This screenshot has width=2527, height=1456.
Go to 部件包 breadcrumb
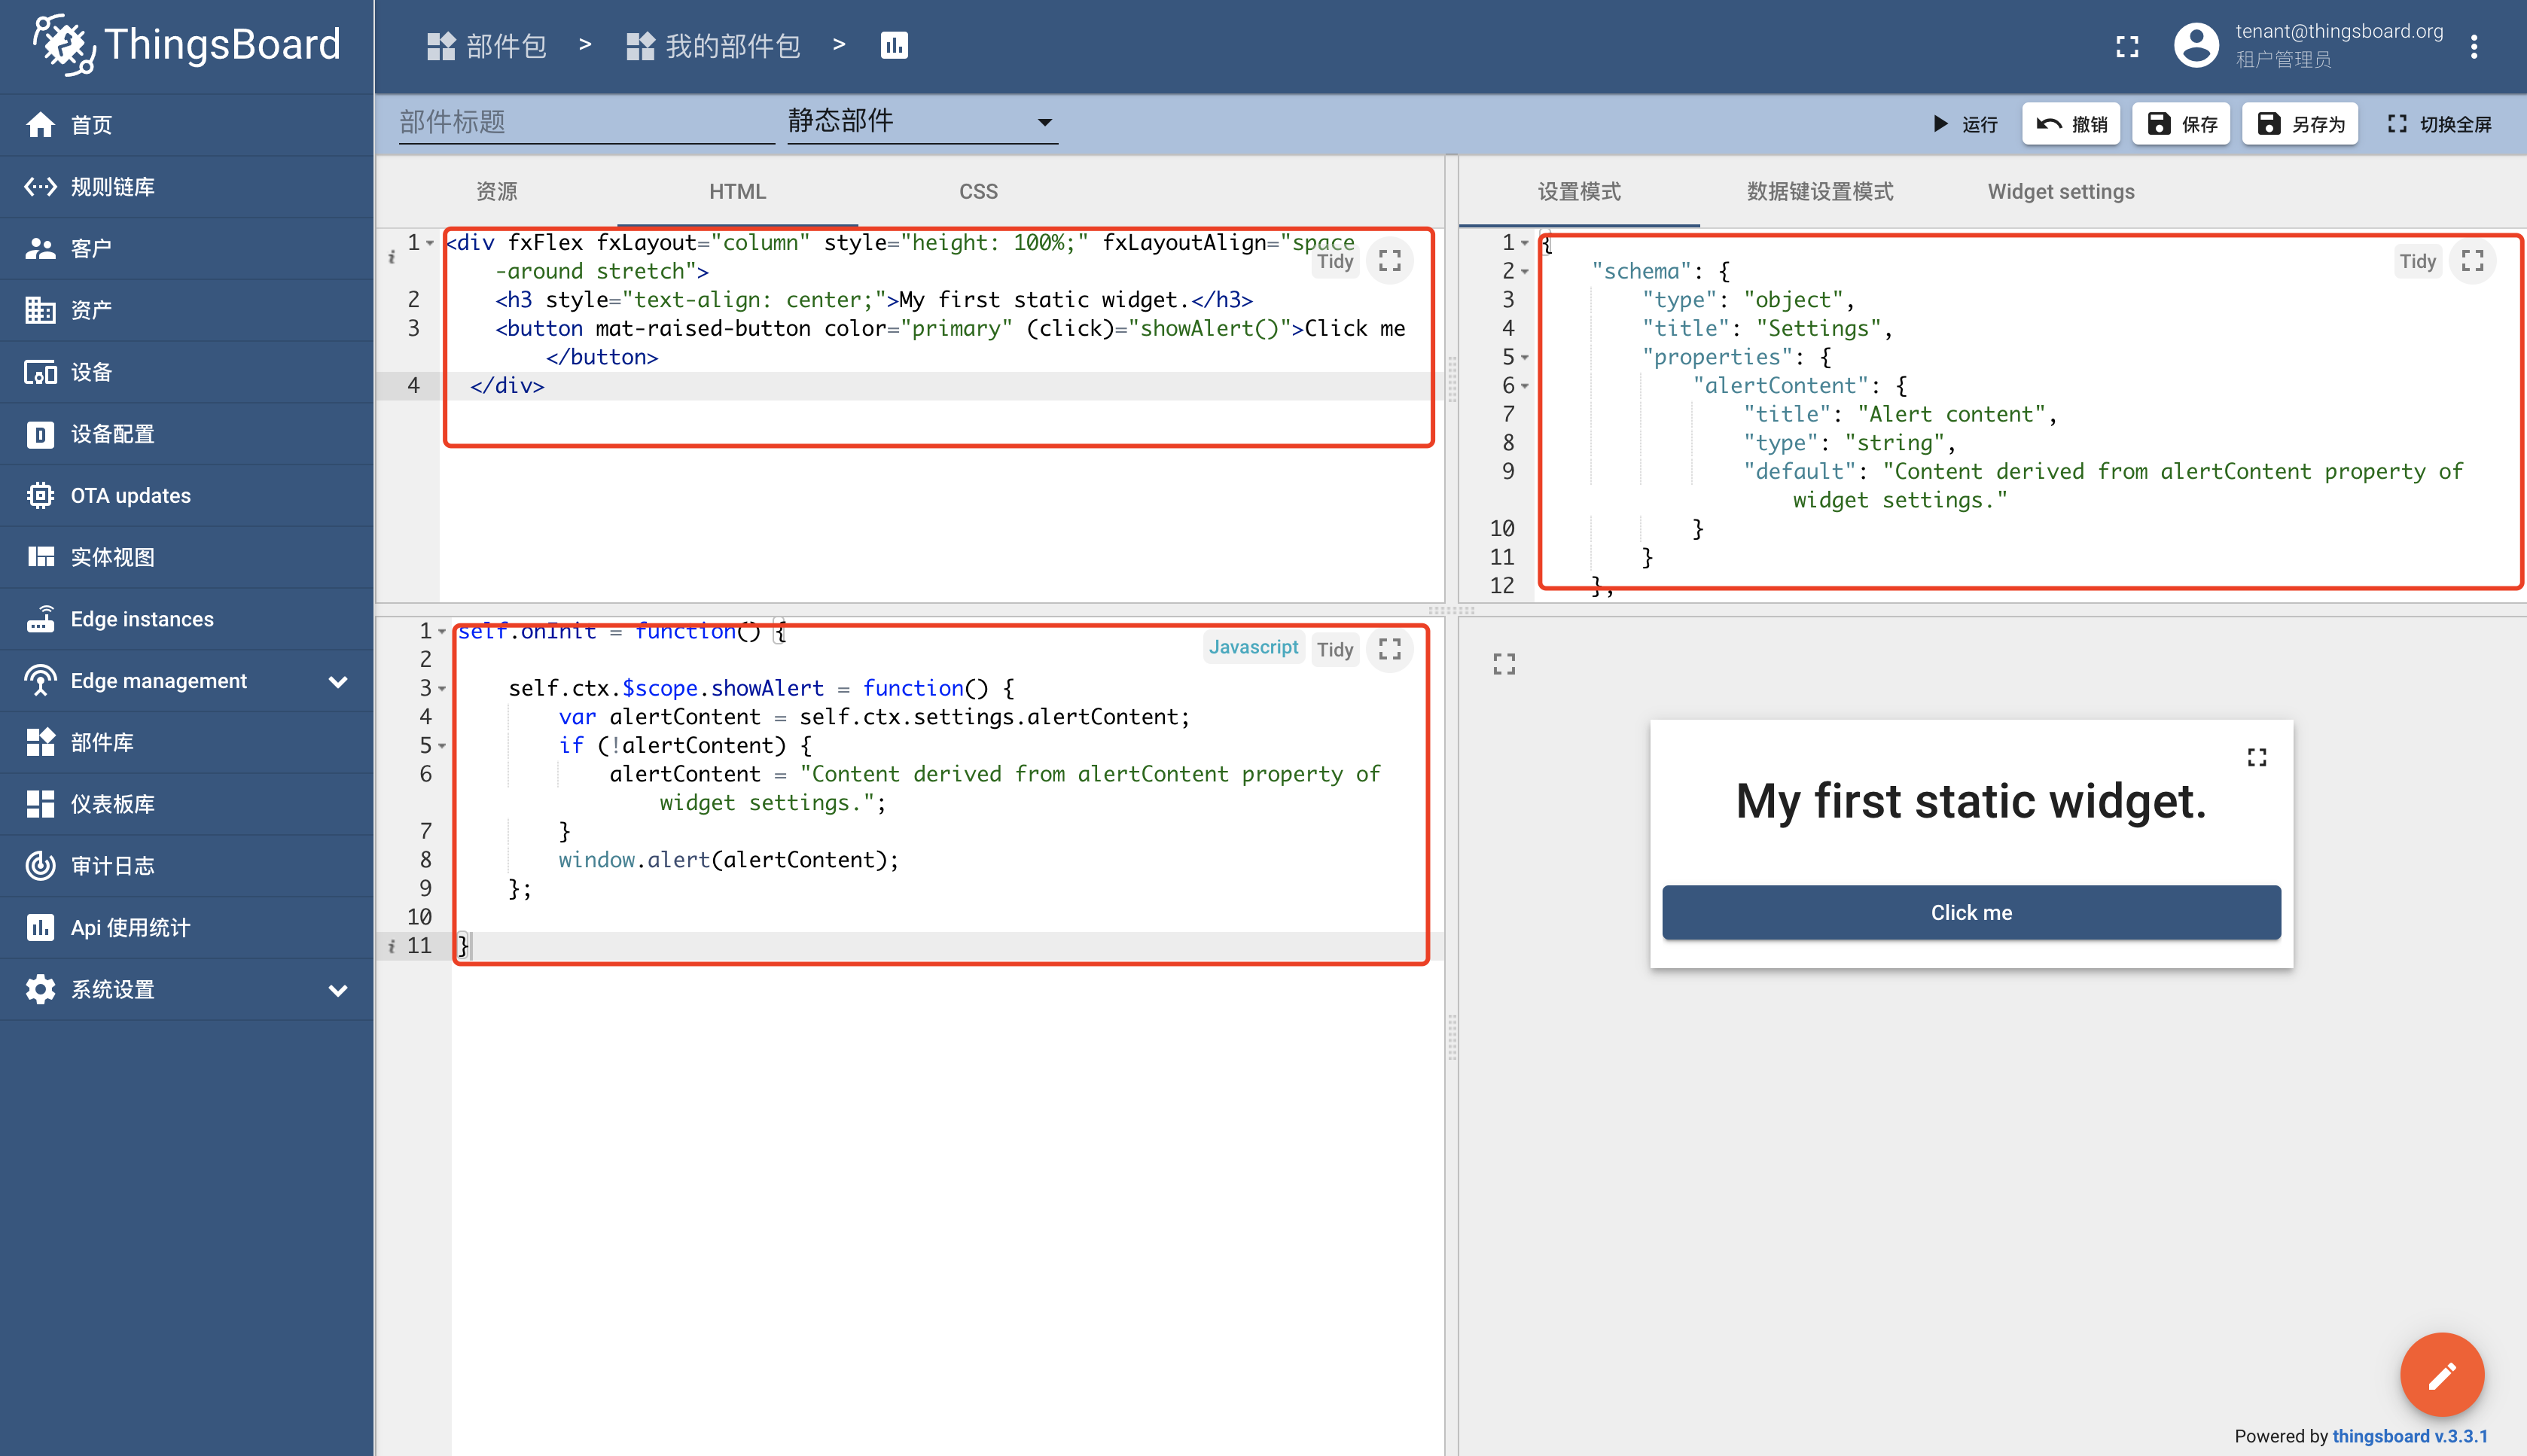pyautogui.click(x=486, y=46)
